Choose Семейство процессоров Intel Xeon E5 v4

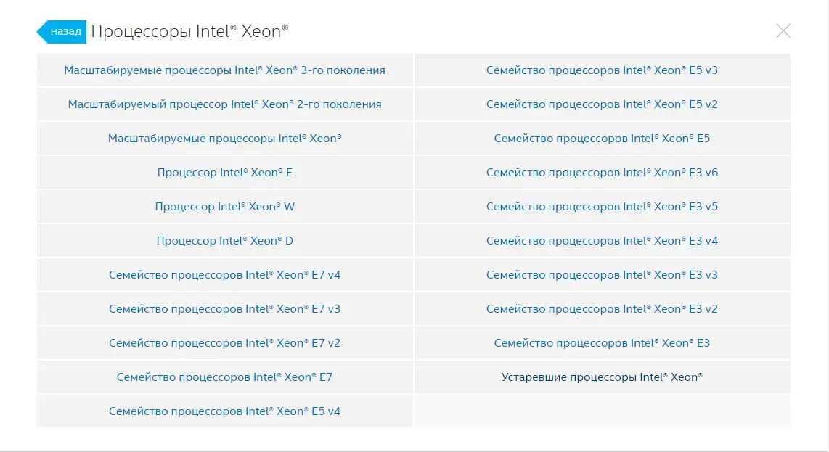click(x=225, y=411)
